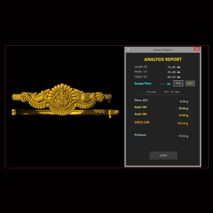Select the gold bangle 3D model
Image resolution: width=213 pixels, height=213 pixels.
pyautogui.click(x=65, y=100)
